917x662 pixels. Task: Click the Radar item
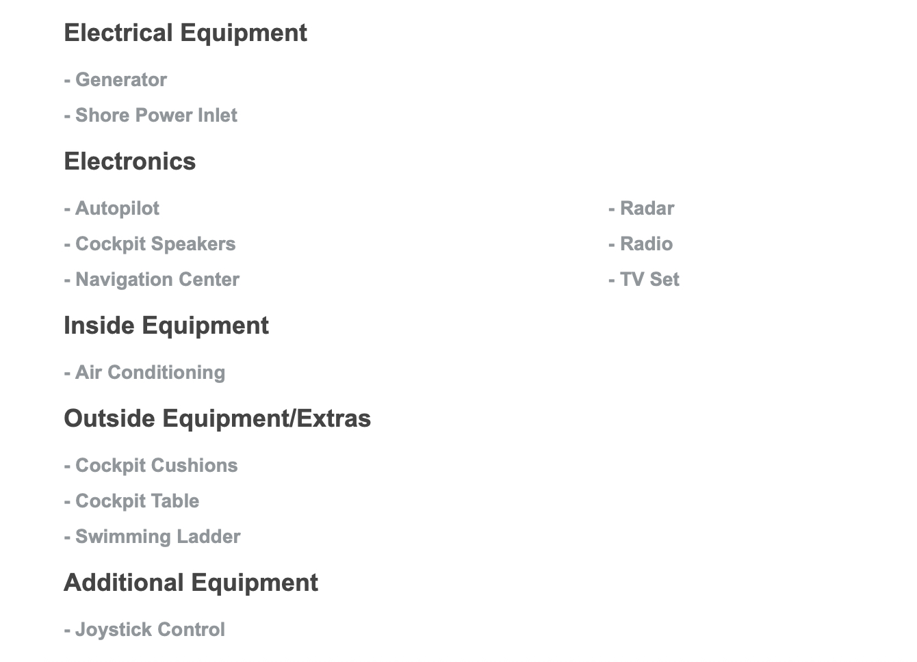coord(647,209)
